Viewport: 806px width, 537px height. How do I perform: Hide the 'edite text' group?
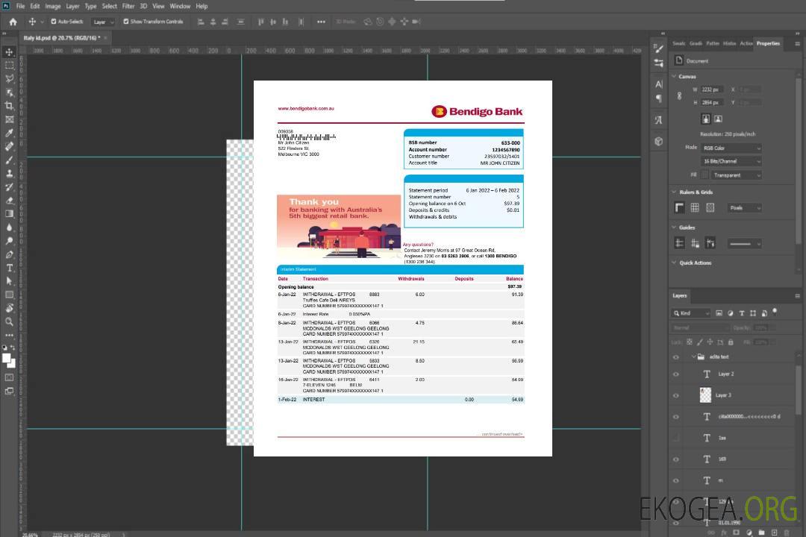coord(676,357)
